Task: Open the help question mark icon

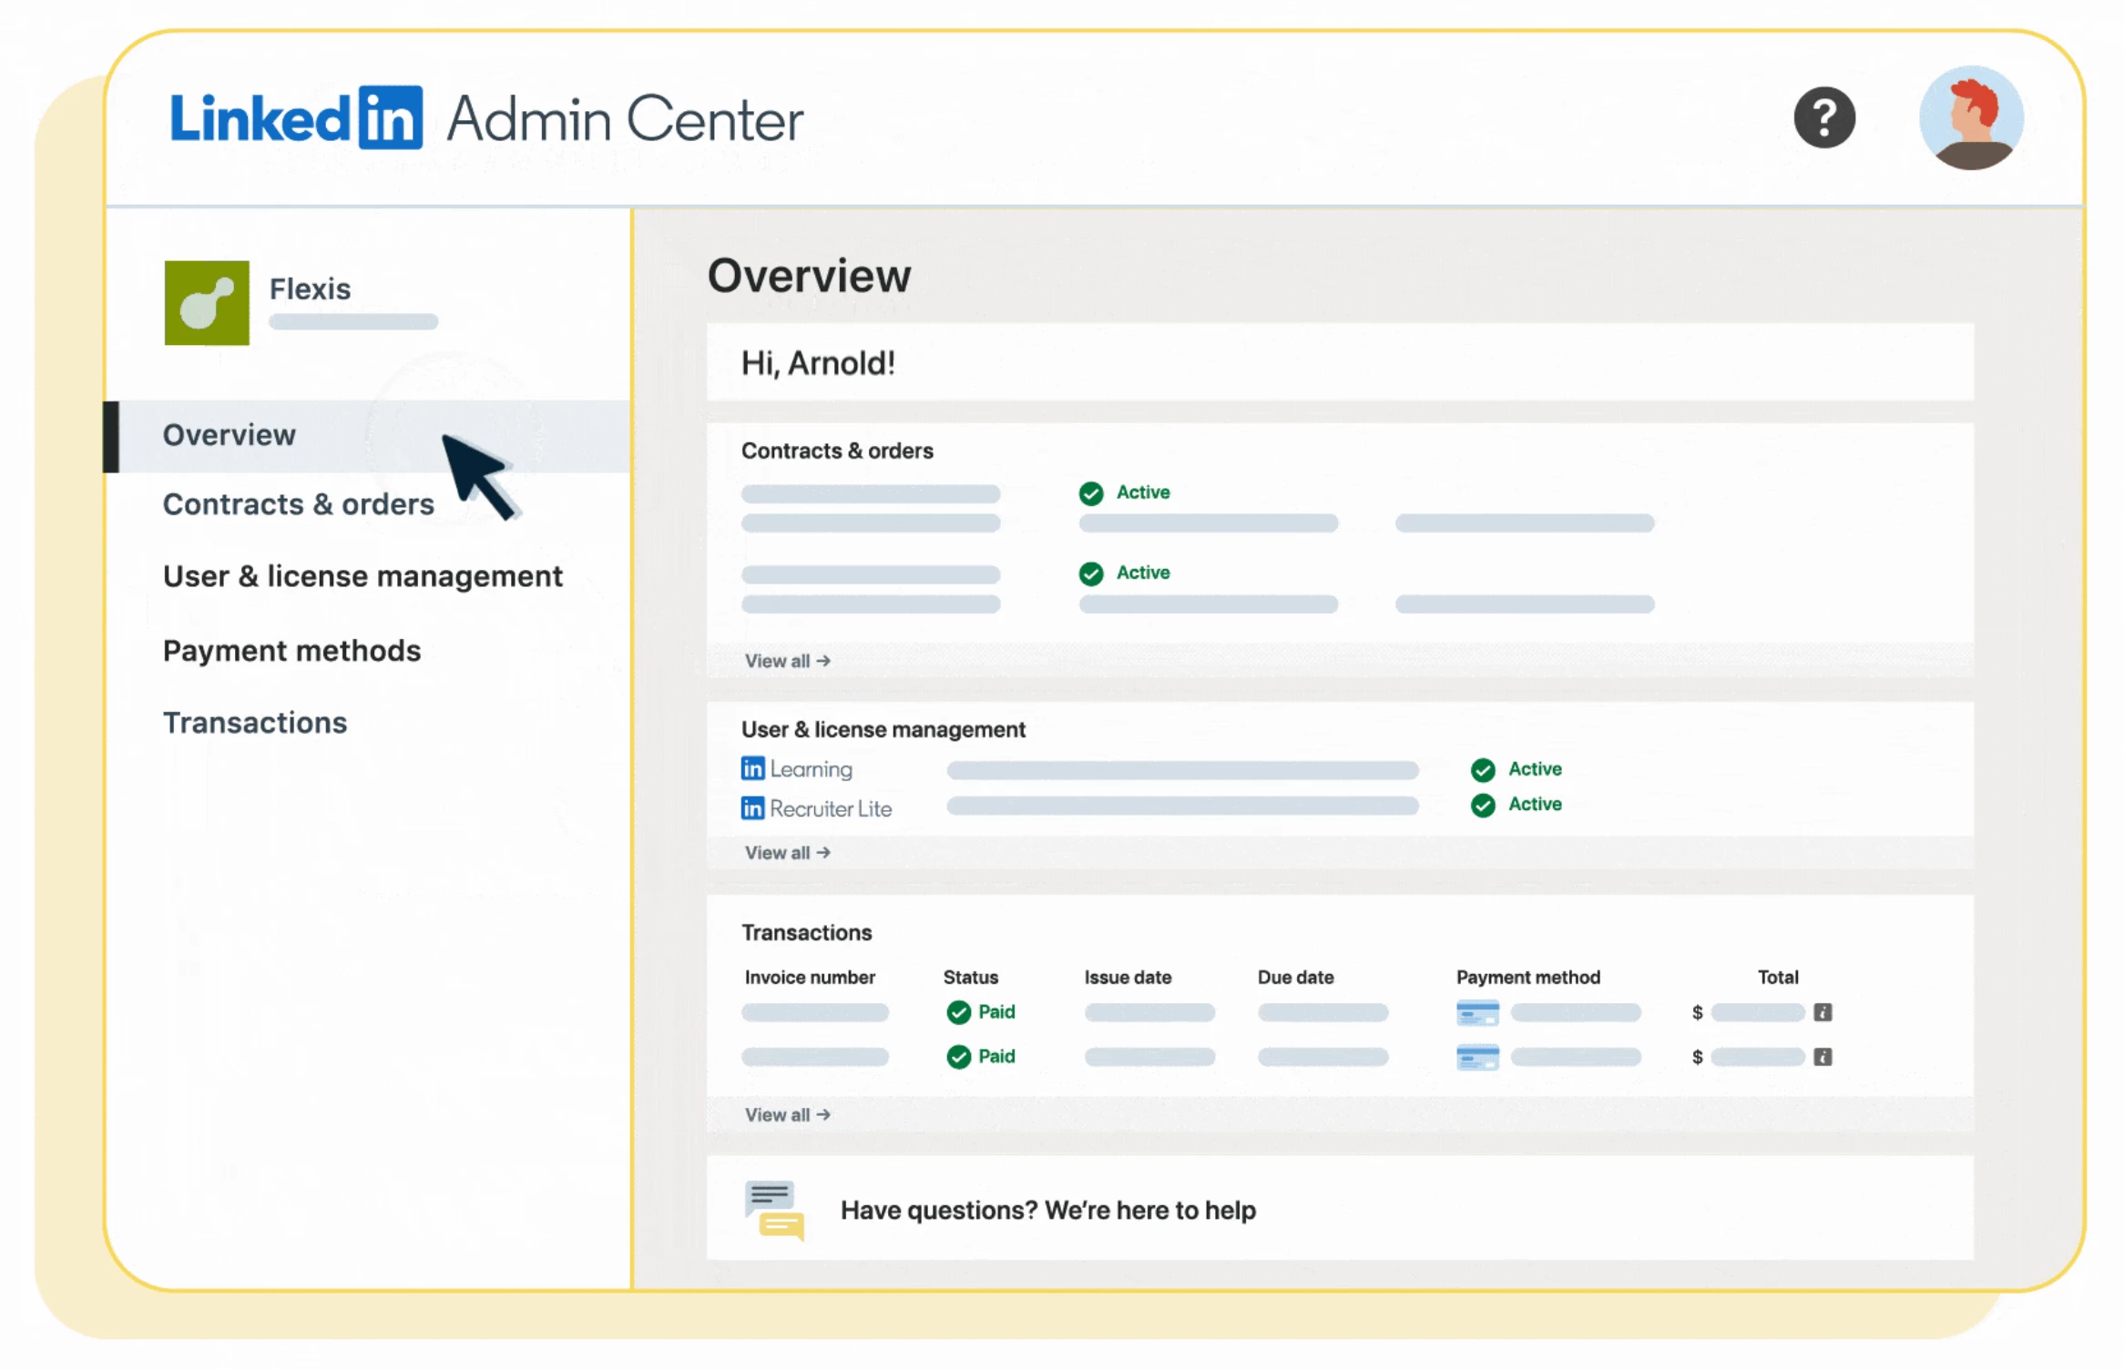Action: click(1823, 117)
